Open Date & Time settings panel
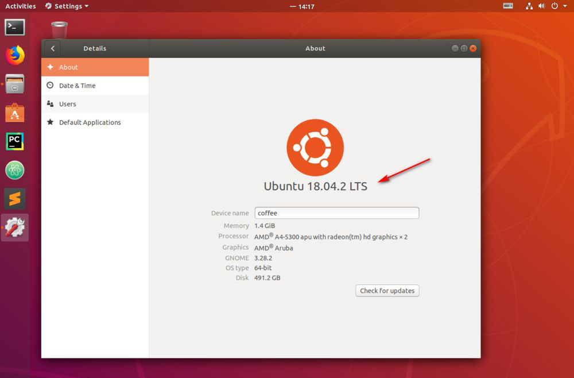The width and height of the screenshot is (574, 378). tap(95, 86)
